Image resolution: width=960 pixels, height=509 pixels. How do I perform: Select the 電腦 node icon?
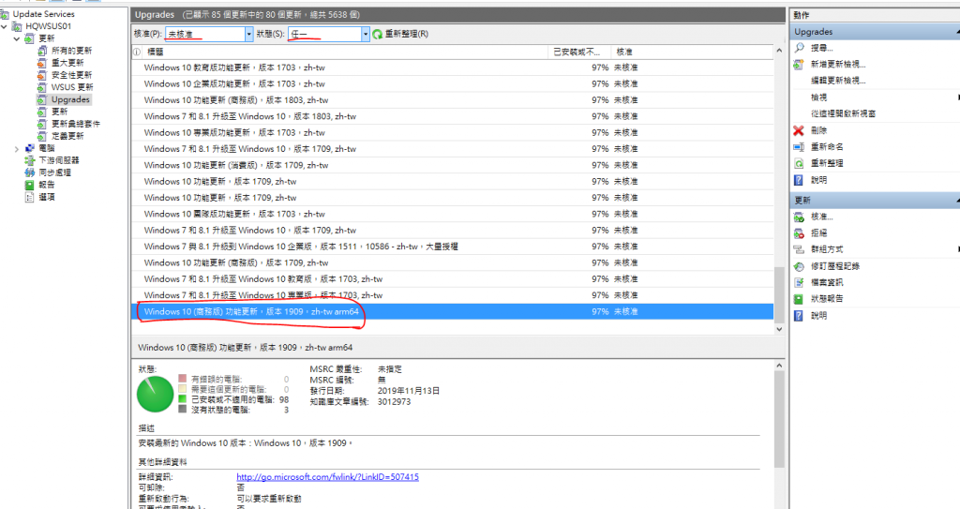pos(29,148)
